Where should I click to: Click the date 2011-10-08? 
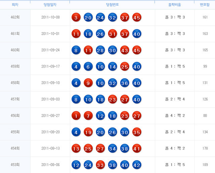(50, 17)
